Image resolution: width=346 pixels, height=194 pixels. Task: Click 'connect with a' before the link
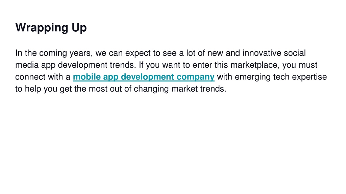[43, 77]
